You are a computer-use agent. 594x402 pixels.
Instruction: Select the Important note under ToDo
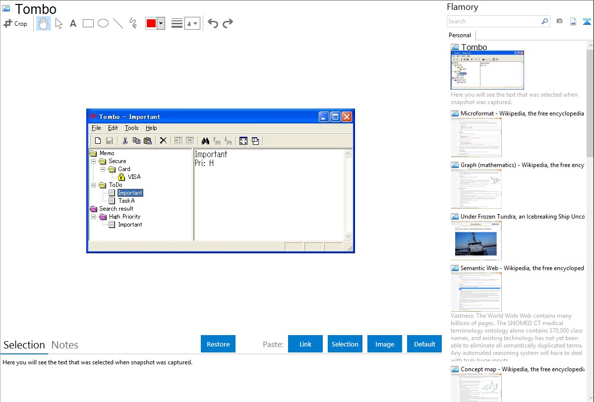click(x=130, y=193)
